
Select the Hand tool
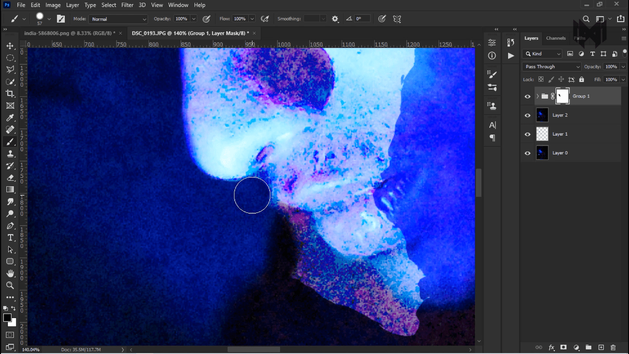[10, 273]
